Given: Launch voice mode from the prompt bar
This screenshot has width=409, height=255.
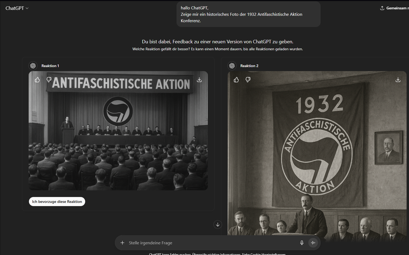Looking at the screenshot, I should tap(313, 243).
